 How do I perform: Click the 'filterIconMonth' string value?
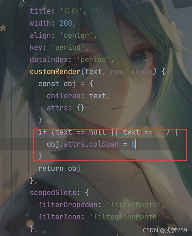pos(125,217)
